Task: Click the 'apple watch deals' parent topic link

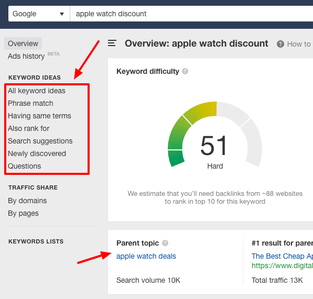Action: tap(146, 256)
